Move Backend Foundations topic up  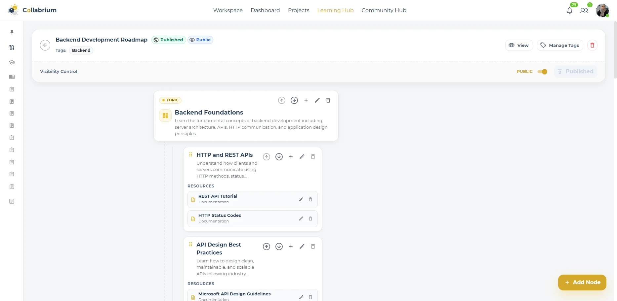[x=282, y=100]
